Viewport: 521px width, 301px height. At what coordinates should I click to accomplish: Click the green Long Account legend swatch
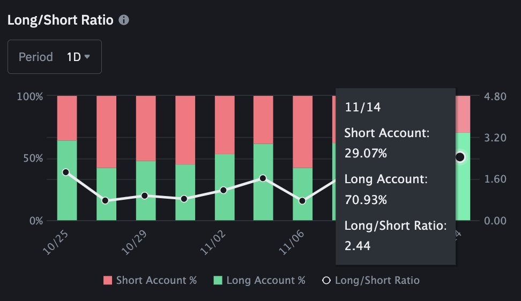tap(218, 280)
